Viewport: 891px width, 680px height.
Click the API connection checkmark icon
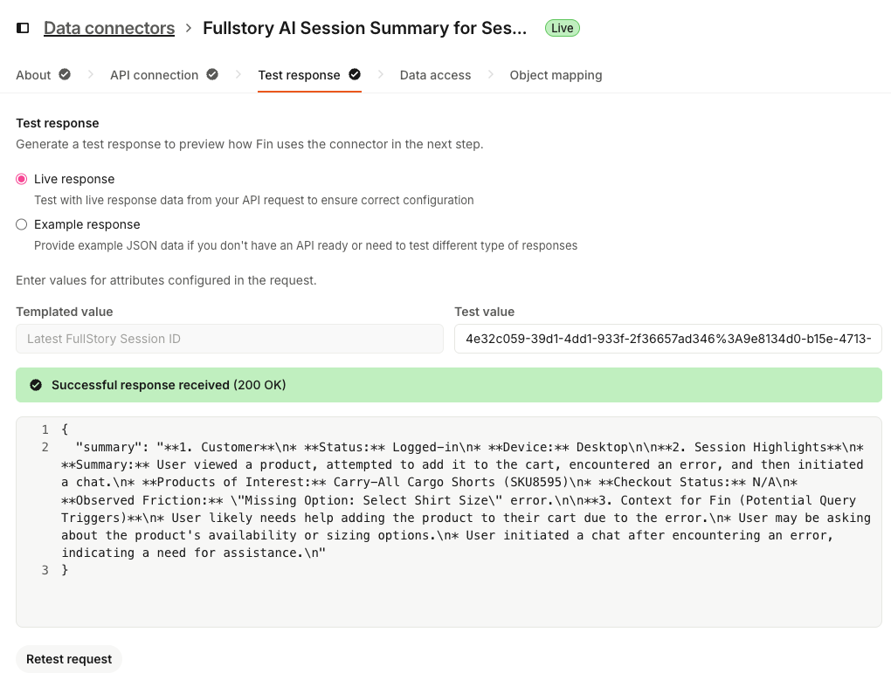(212, 75)
